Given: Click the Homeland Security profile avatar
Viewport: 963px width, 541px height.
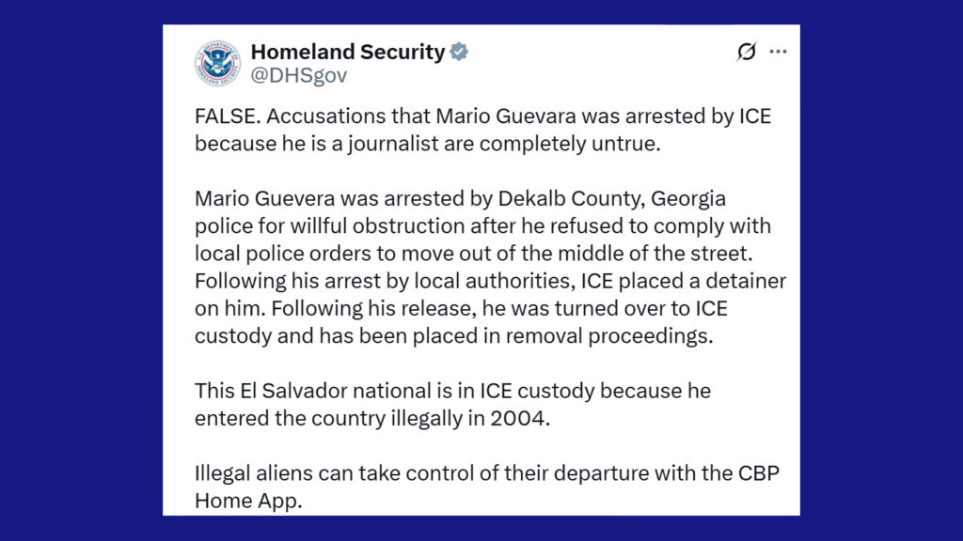Looking at the screenshot, I should pyautogui.click(x=217, y=63).
